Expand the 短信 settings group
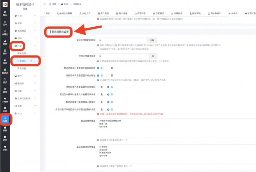Screen dimensions: 256x172 pyautogui.click(x=25, y=38)
